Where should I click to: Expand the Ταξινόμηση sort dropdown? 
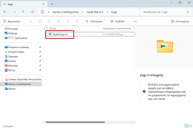point(95,22)
